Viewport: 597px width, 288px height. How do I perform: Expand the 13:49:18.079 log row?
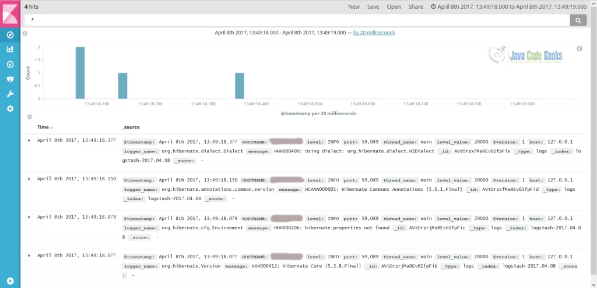pos(29,217)
